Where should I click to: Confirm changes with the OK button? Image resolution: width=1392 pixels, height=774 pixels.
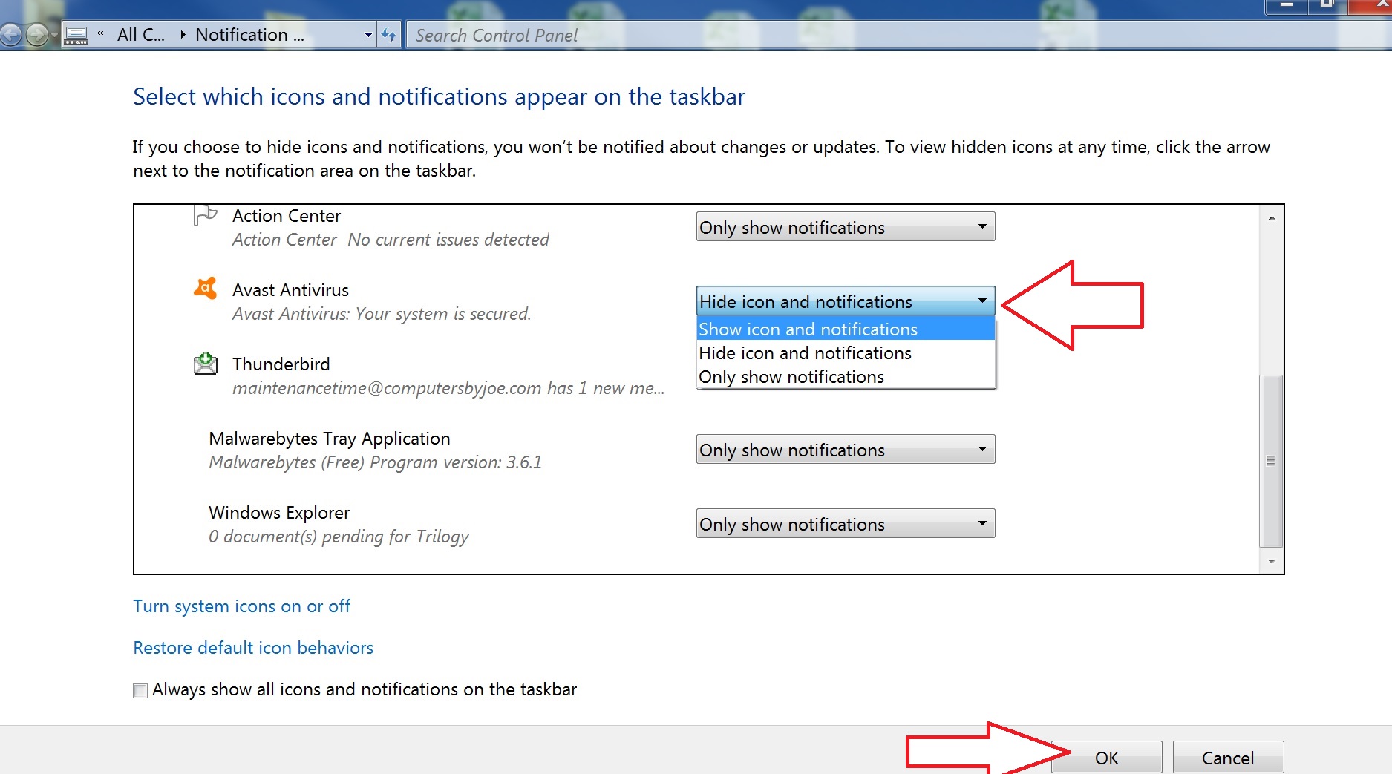tap(1106, 758)
